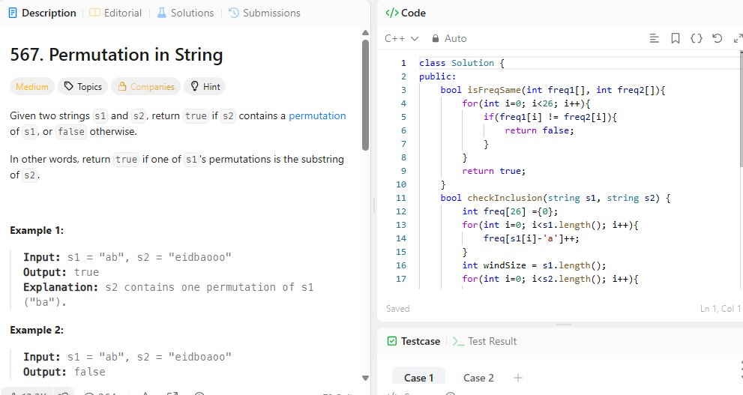Click the description panel scrollbar thumb
This screenshot has height=395, width=743.
pyautogui.click(x=365, y=94)
